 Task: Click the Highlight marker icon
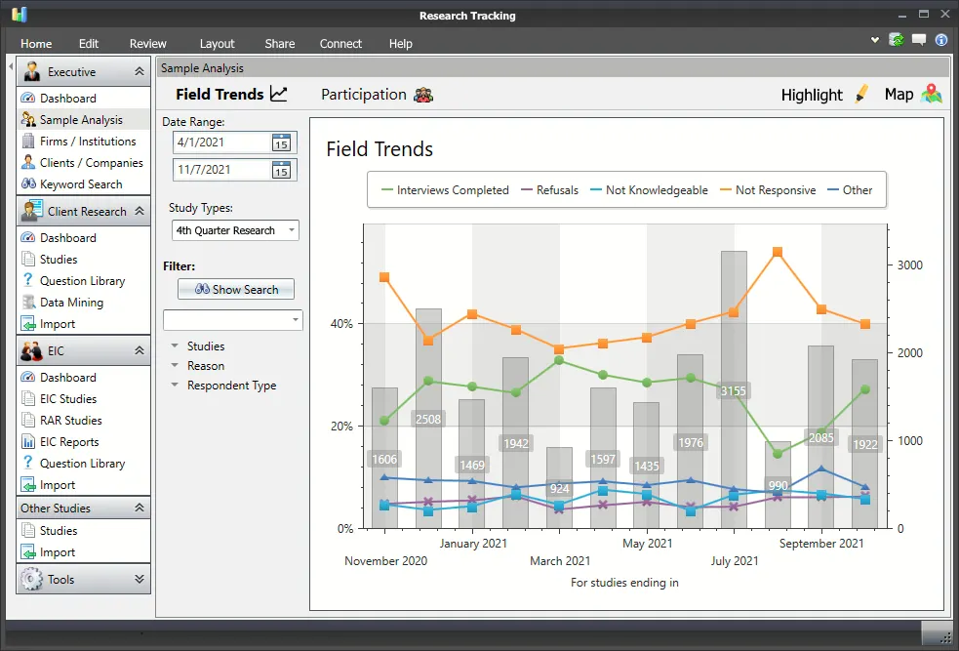[x=861, y=94]
